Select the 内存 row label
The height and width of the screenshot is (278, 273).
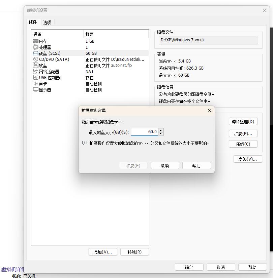pos(43,41)
